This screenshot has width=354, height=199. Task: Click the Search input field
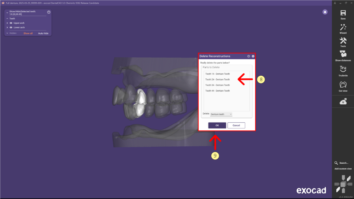(344, 163)
